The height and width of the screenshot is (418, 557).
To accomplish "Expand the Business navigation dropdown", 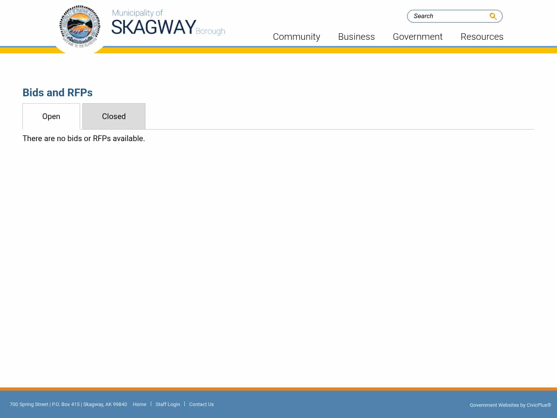I will 356,36.
